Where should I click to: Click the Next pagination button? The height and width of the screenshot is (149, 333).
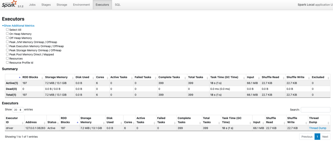coord(325,137)
